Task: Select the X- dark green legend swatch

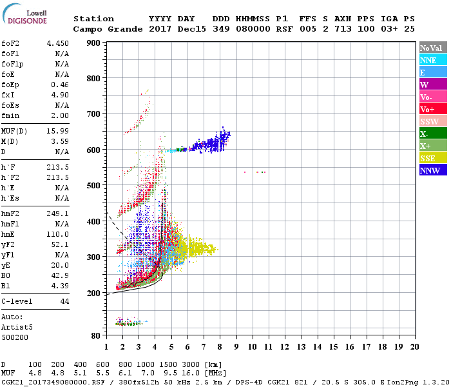Action: pyautogui.click(x=433, y=134)
